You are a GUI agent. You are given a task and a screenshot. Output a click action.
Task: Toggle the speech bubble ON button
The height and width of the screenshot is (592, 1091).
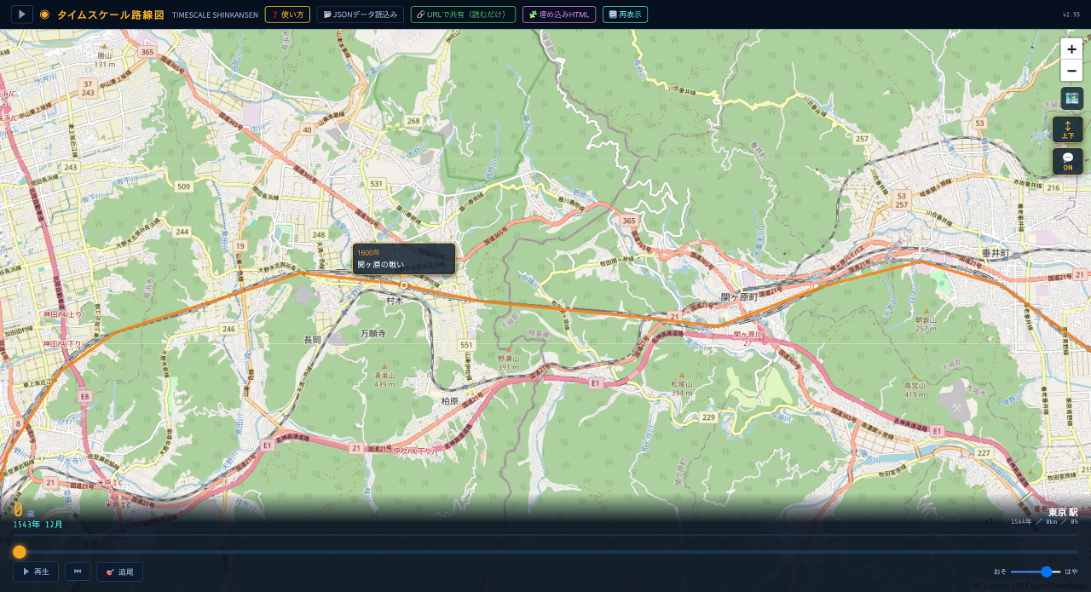[1068, 162]
